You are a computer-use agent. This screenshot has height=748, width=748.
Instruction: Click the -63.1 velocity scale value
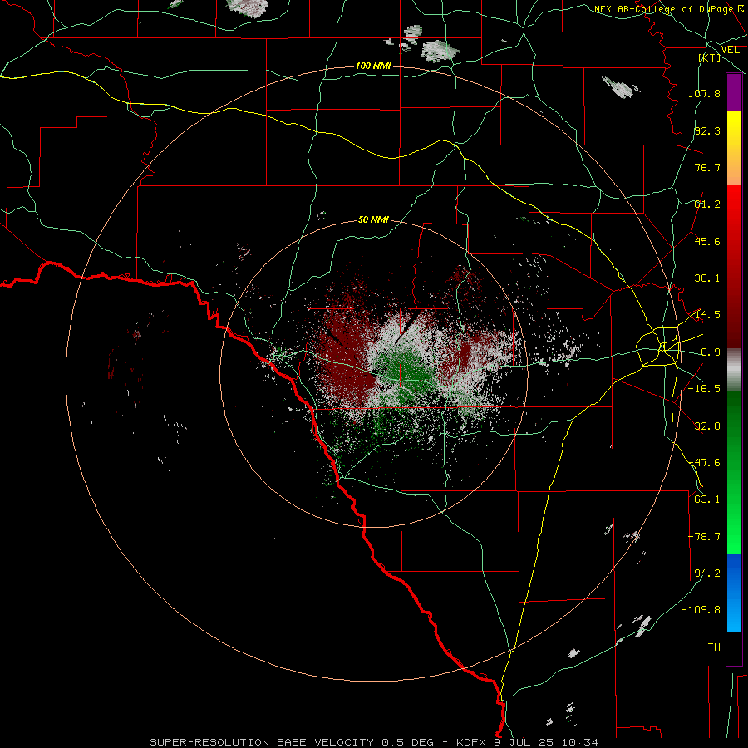click(704, 499)
